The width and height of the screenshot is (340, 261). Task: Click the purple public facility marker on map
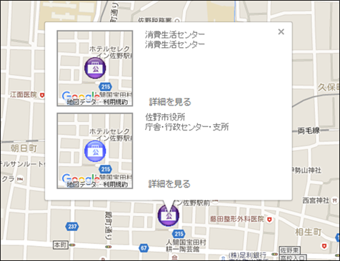pos(169,215)
